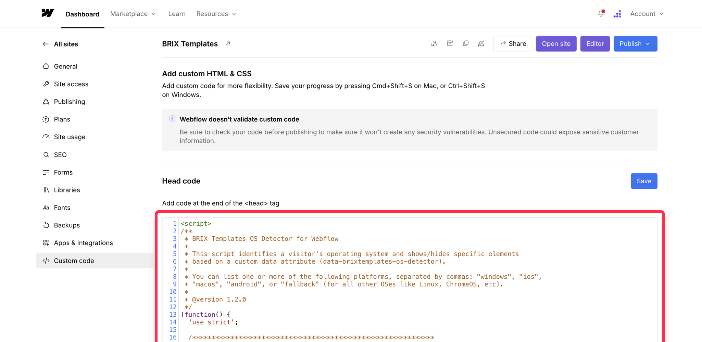
Task: Click the "'use strict';" code line
Action: (x=213, y=322)
